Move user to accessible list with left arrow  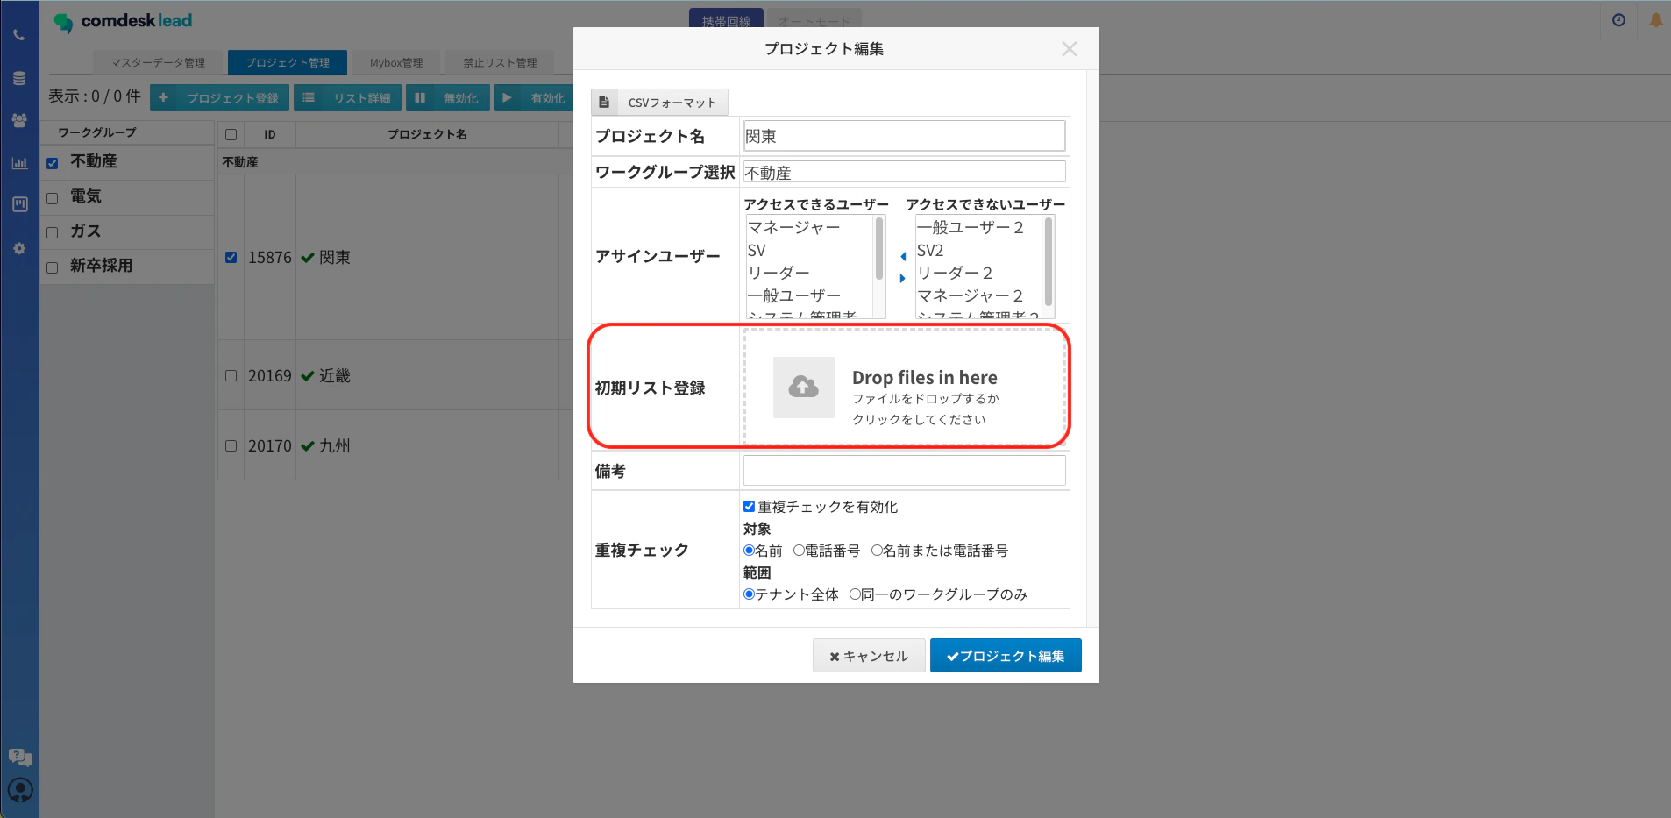pyautogui.click(x=903, y=257)
